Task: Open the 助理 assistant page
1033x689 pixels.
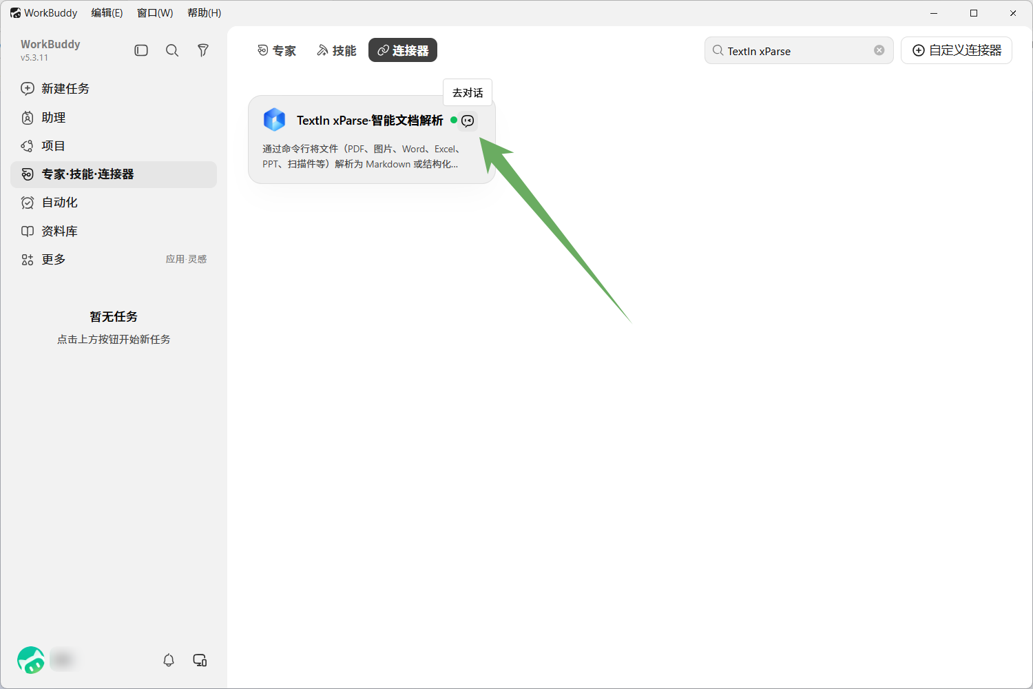Action: click(x=114, y=118)
